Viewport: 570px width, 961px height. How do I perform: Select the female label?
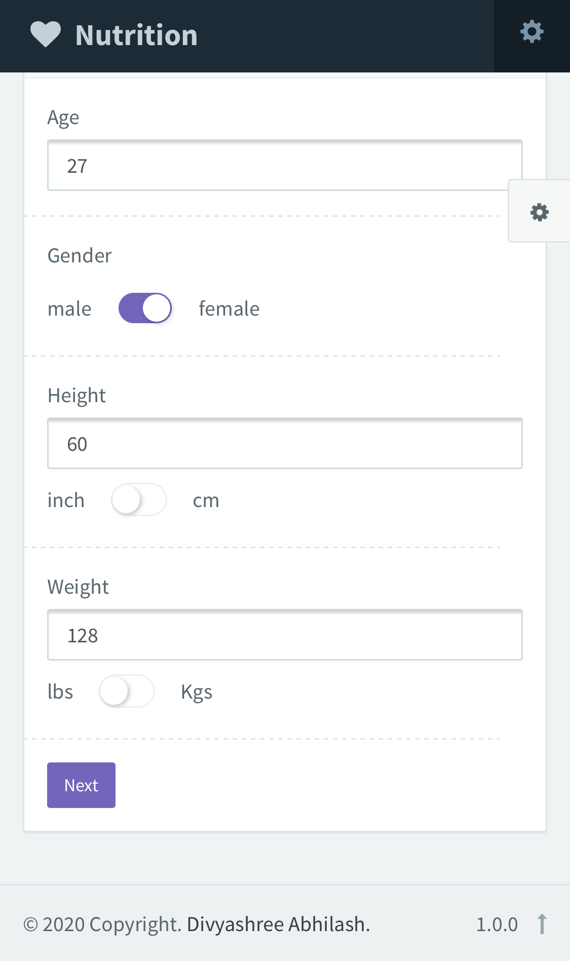coord(229,309)
